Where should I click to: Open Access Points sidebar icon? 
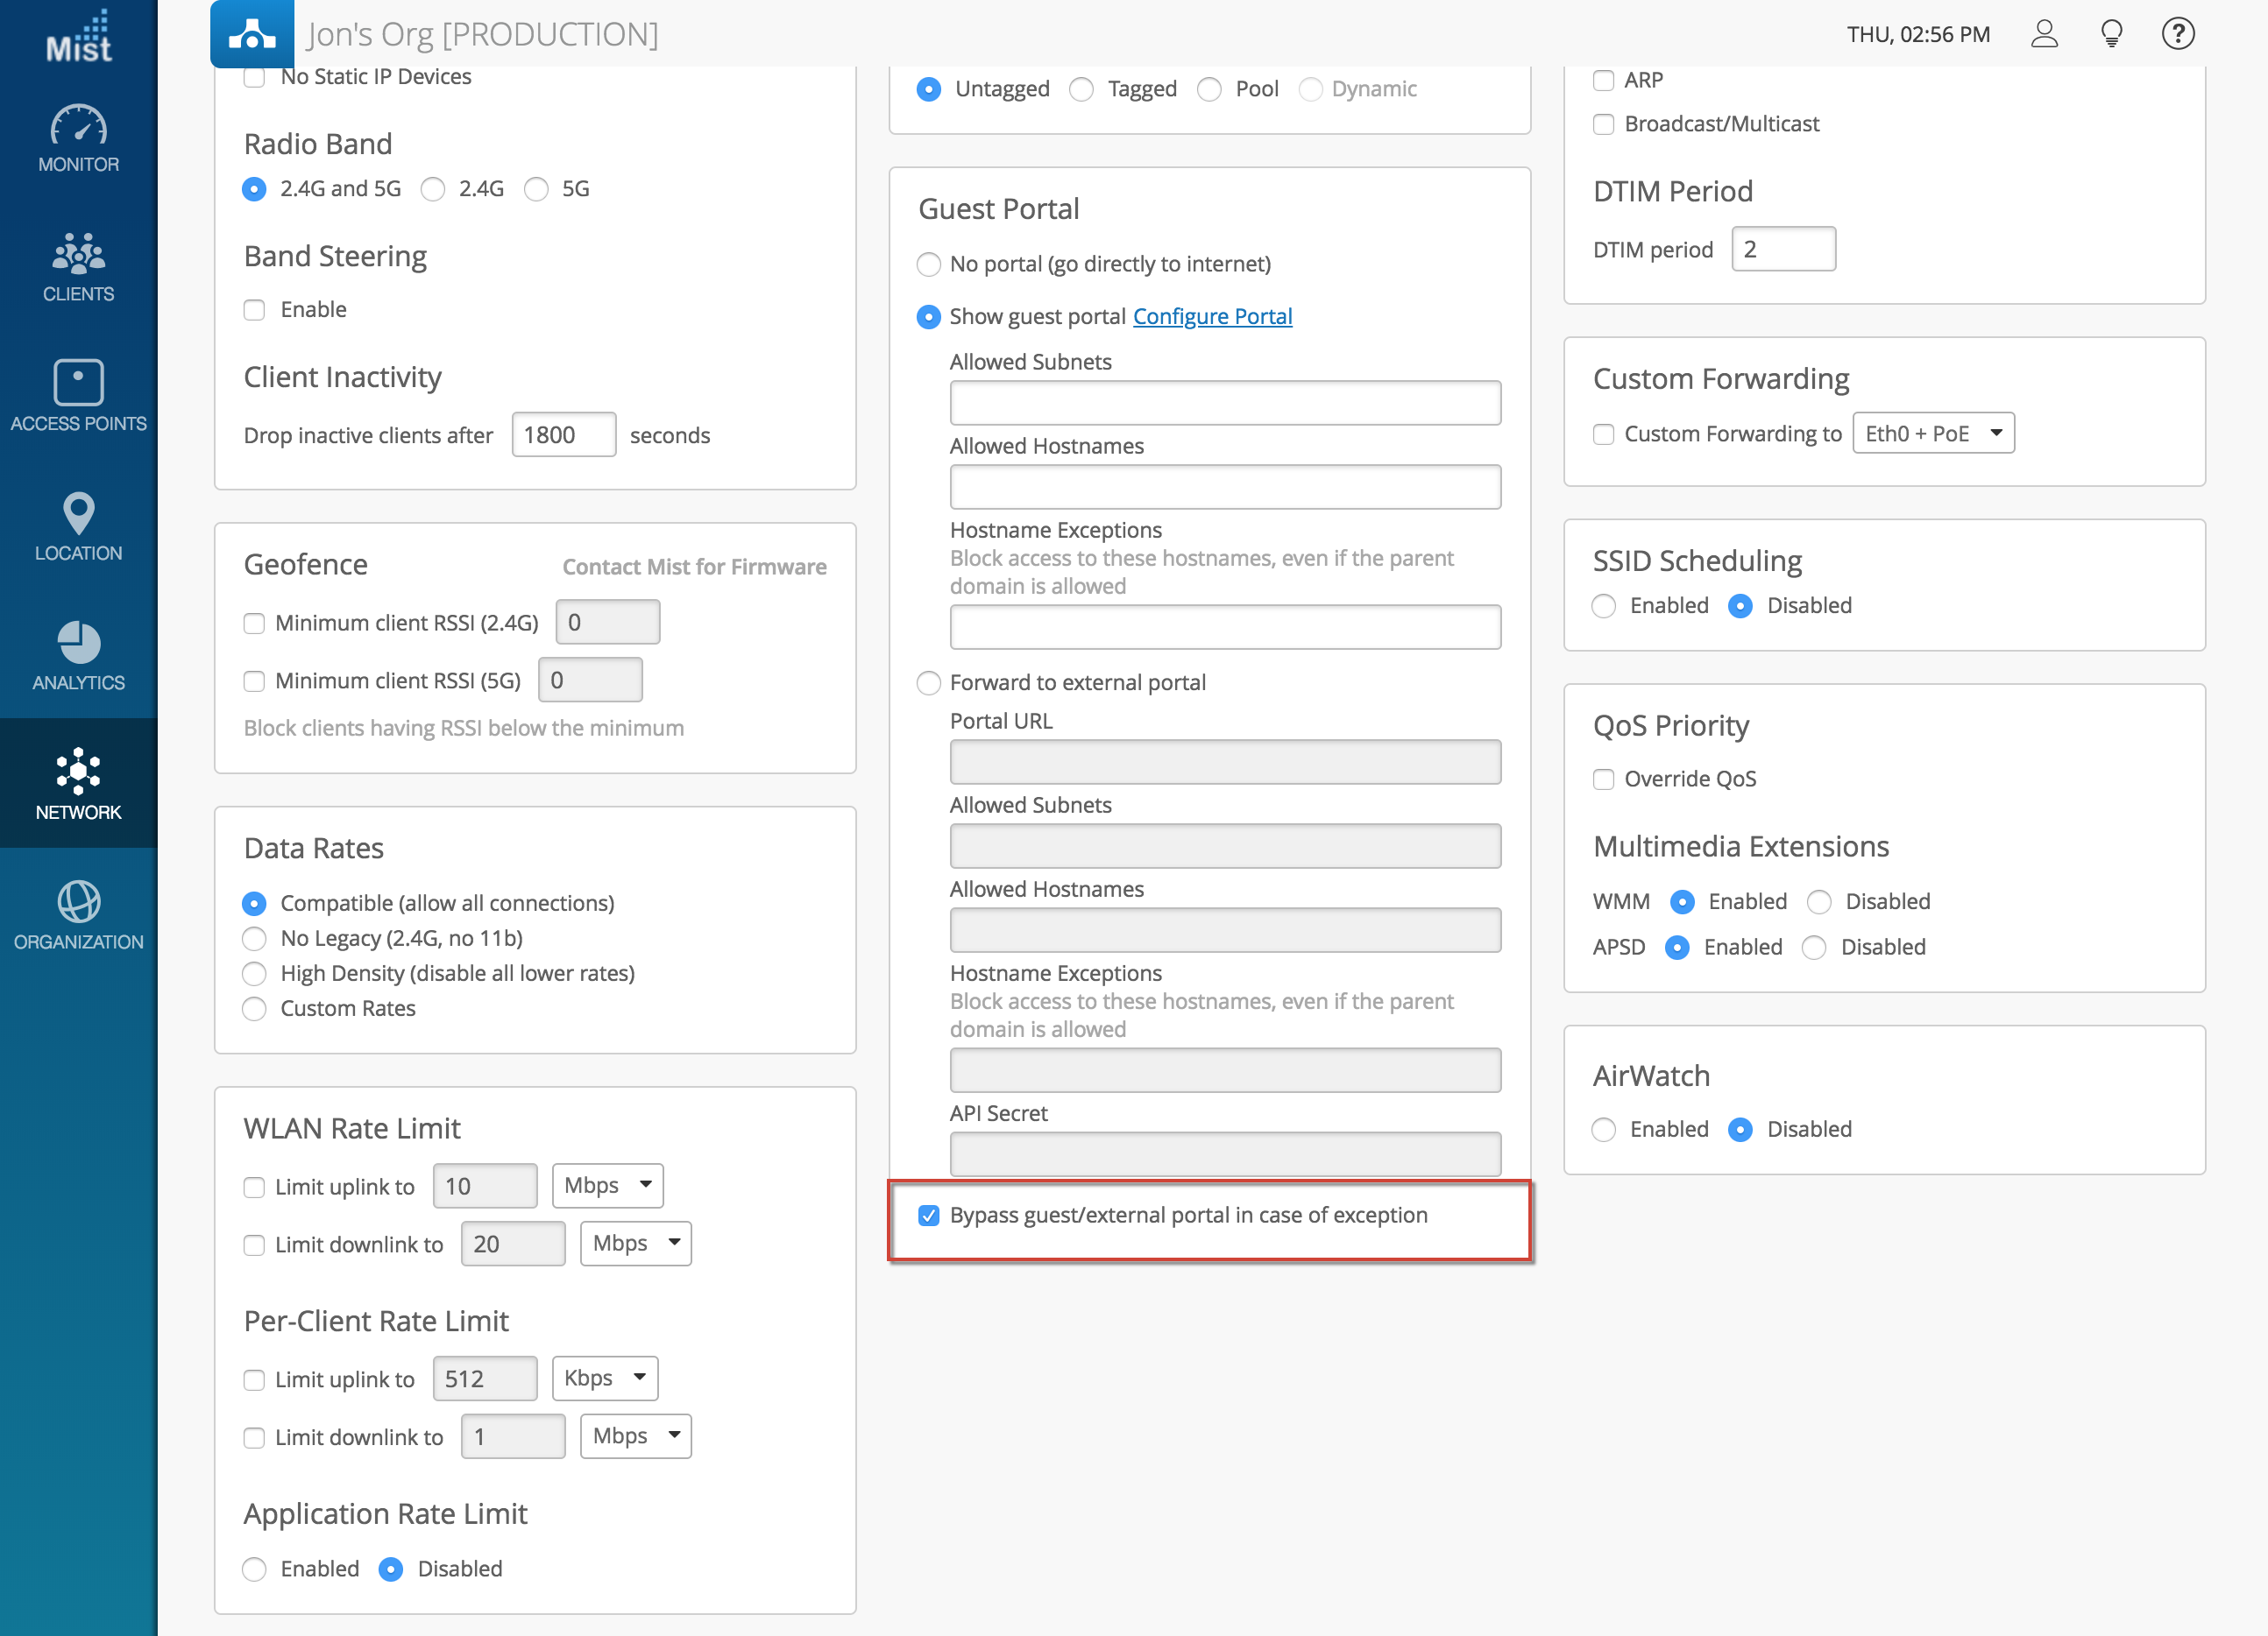tap(78, 383)
